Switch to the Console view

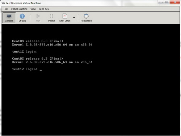(x=9, y=18)
